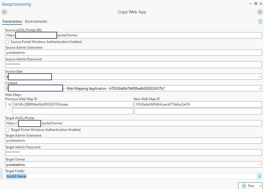
Task: Click the add plus icon beside title
Action: (x=260, y=12)
